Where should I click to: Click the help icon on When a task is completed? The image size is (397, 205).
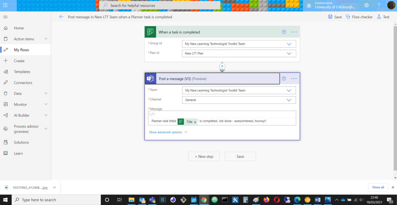[284, 32]
